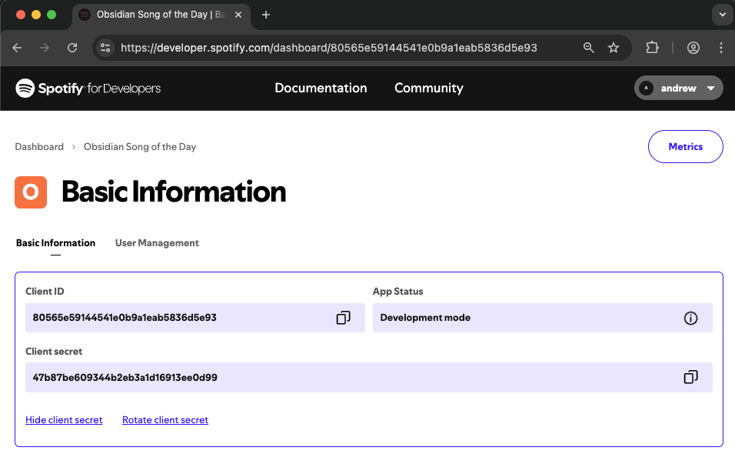Click the Spotify for Developers logo
This screenshot has height=454, width=735.
point(88,88)
